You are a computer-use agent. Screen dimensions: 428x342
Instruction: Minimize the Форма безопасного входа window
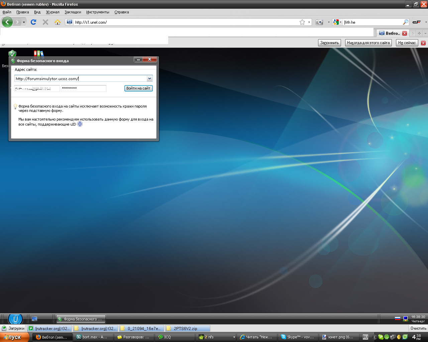click(x=138, y=59)
